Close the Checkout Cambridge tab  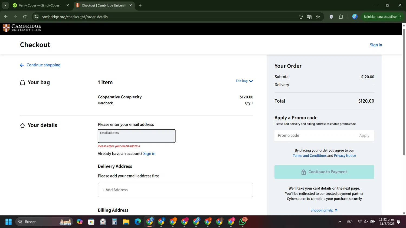(x=130, y=5)
